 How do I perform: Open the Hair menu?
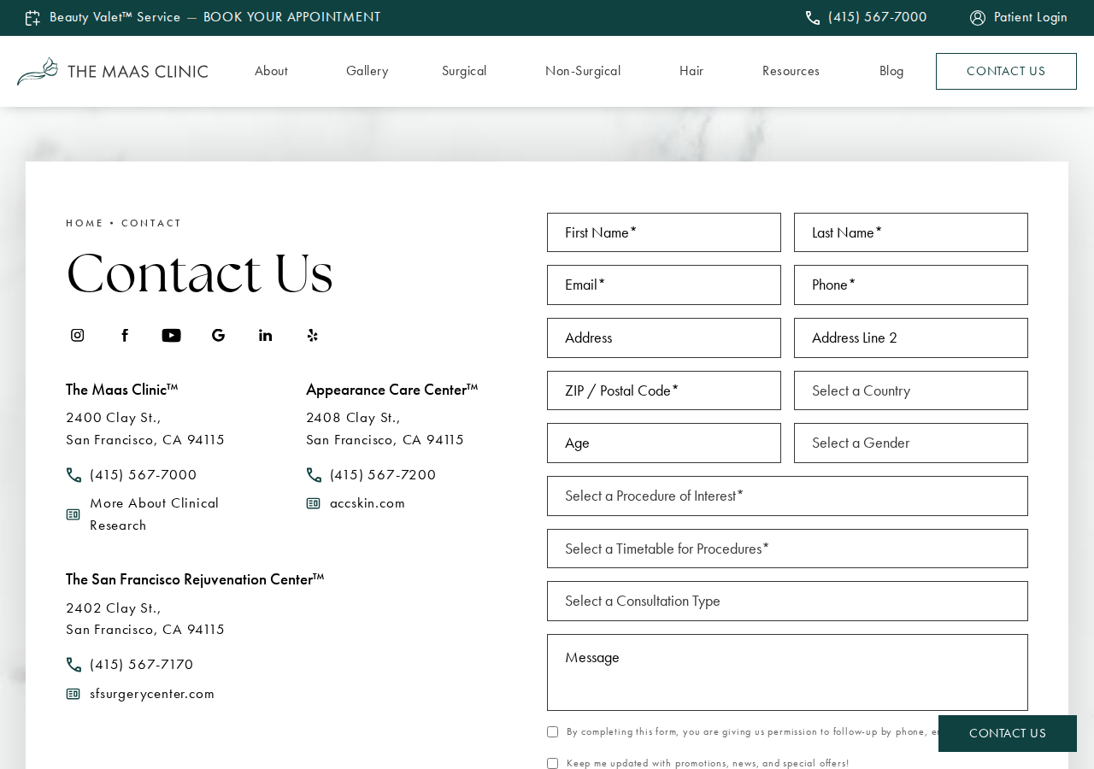(x=691, y=71)
